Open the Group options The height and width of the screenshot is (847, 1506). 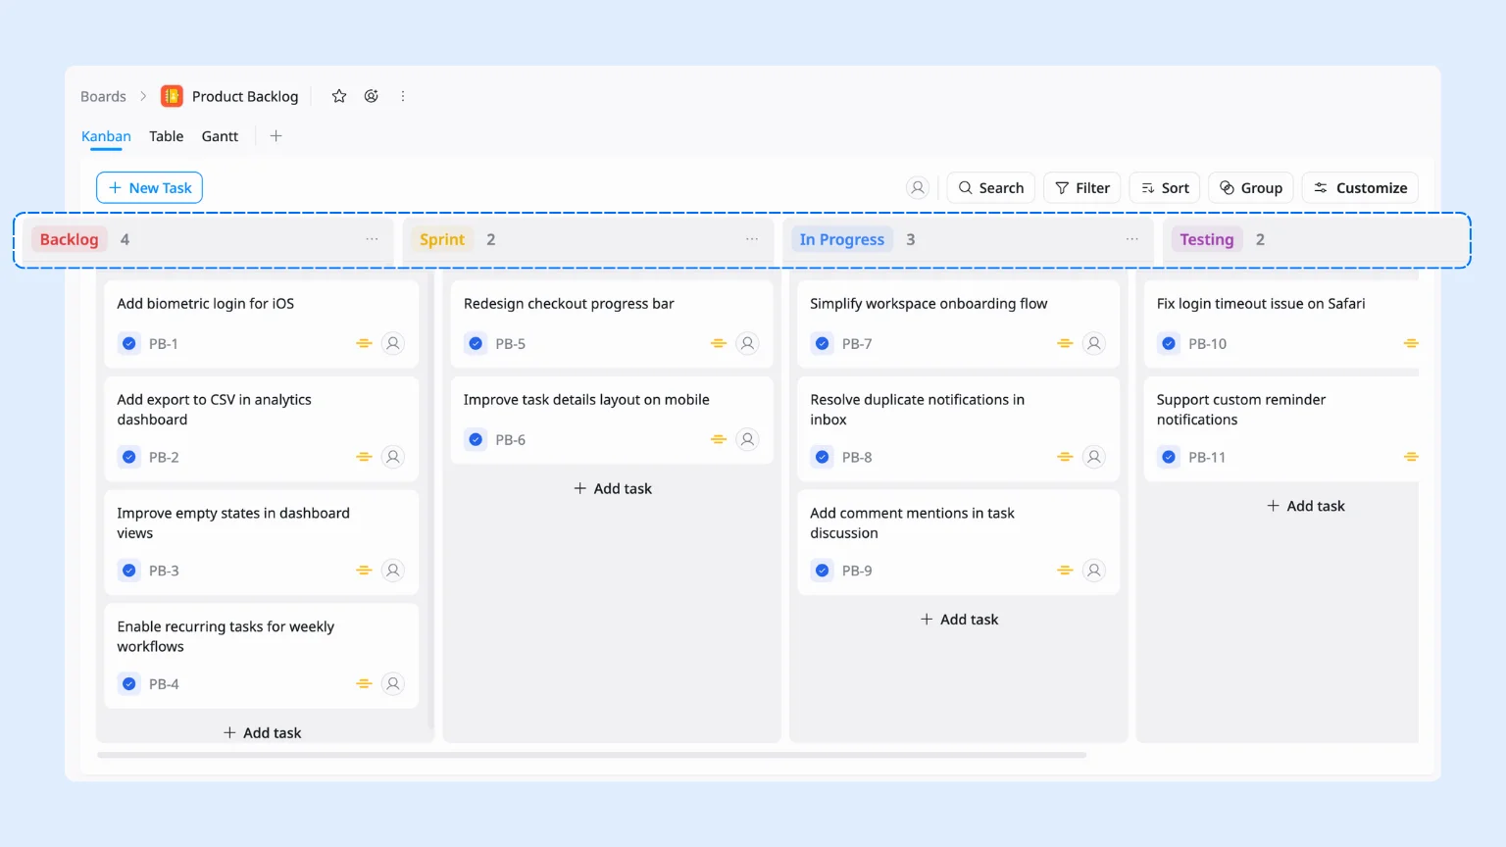(1251, 188)
